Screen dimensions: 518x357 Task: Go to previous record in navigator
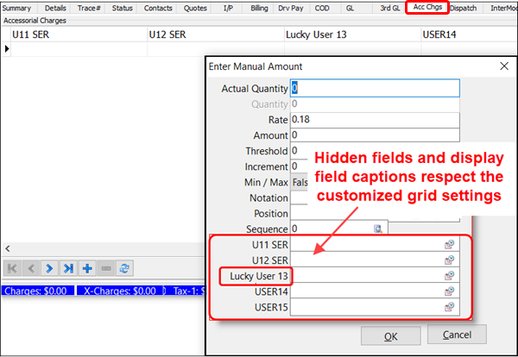[31, 268]
